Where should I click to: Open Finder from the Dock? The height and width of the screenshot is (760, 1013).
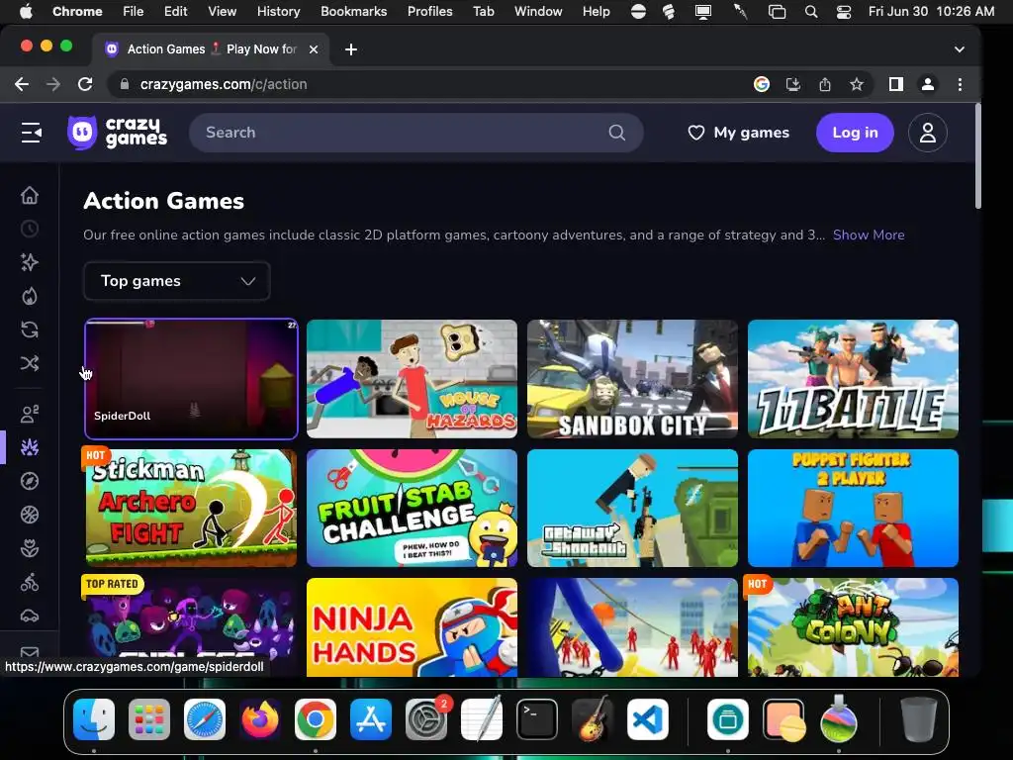[x=94, y=719]
